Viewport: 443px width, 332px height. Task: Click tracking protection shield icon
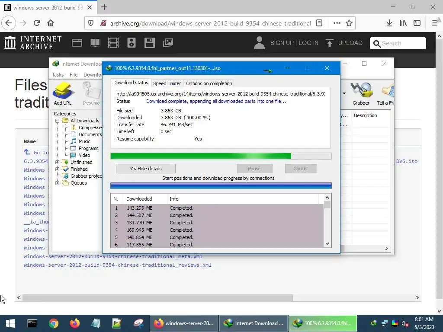[91, 23]
